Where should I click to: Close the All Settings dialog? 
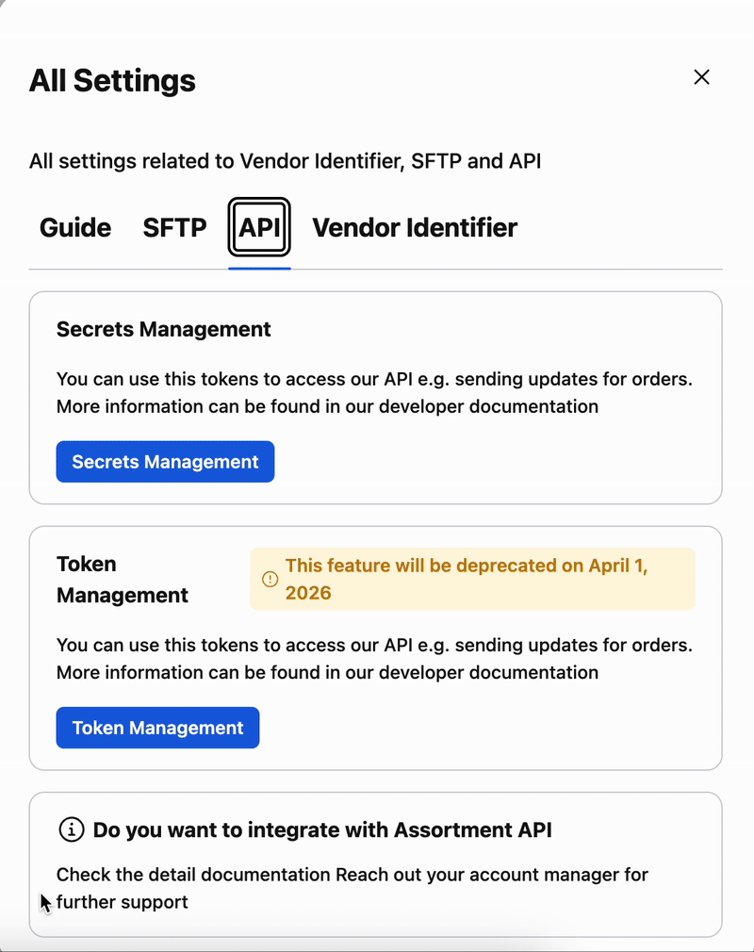701,77
